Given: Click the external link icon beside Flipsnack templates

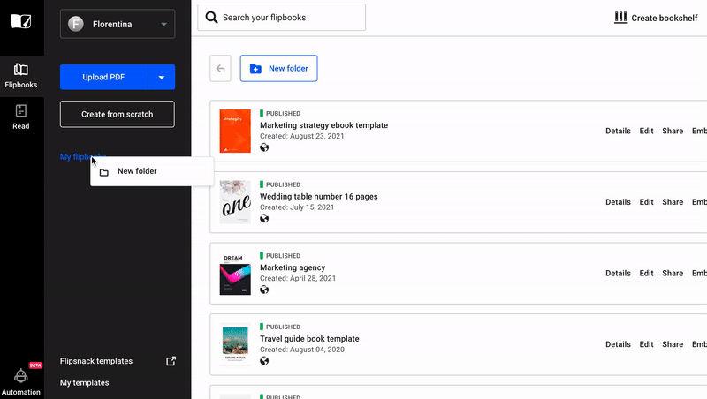Looking at the screenshot, I should [171, 361].
